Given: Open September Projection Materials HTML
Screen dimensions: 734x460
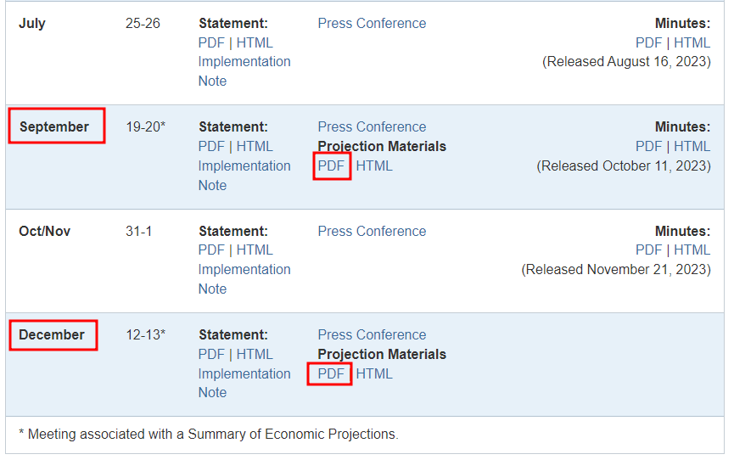Looking at the screenshot, I should click(374, 165).
